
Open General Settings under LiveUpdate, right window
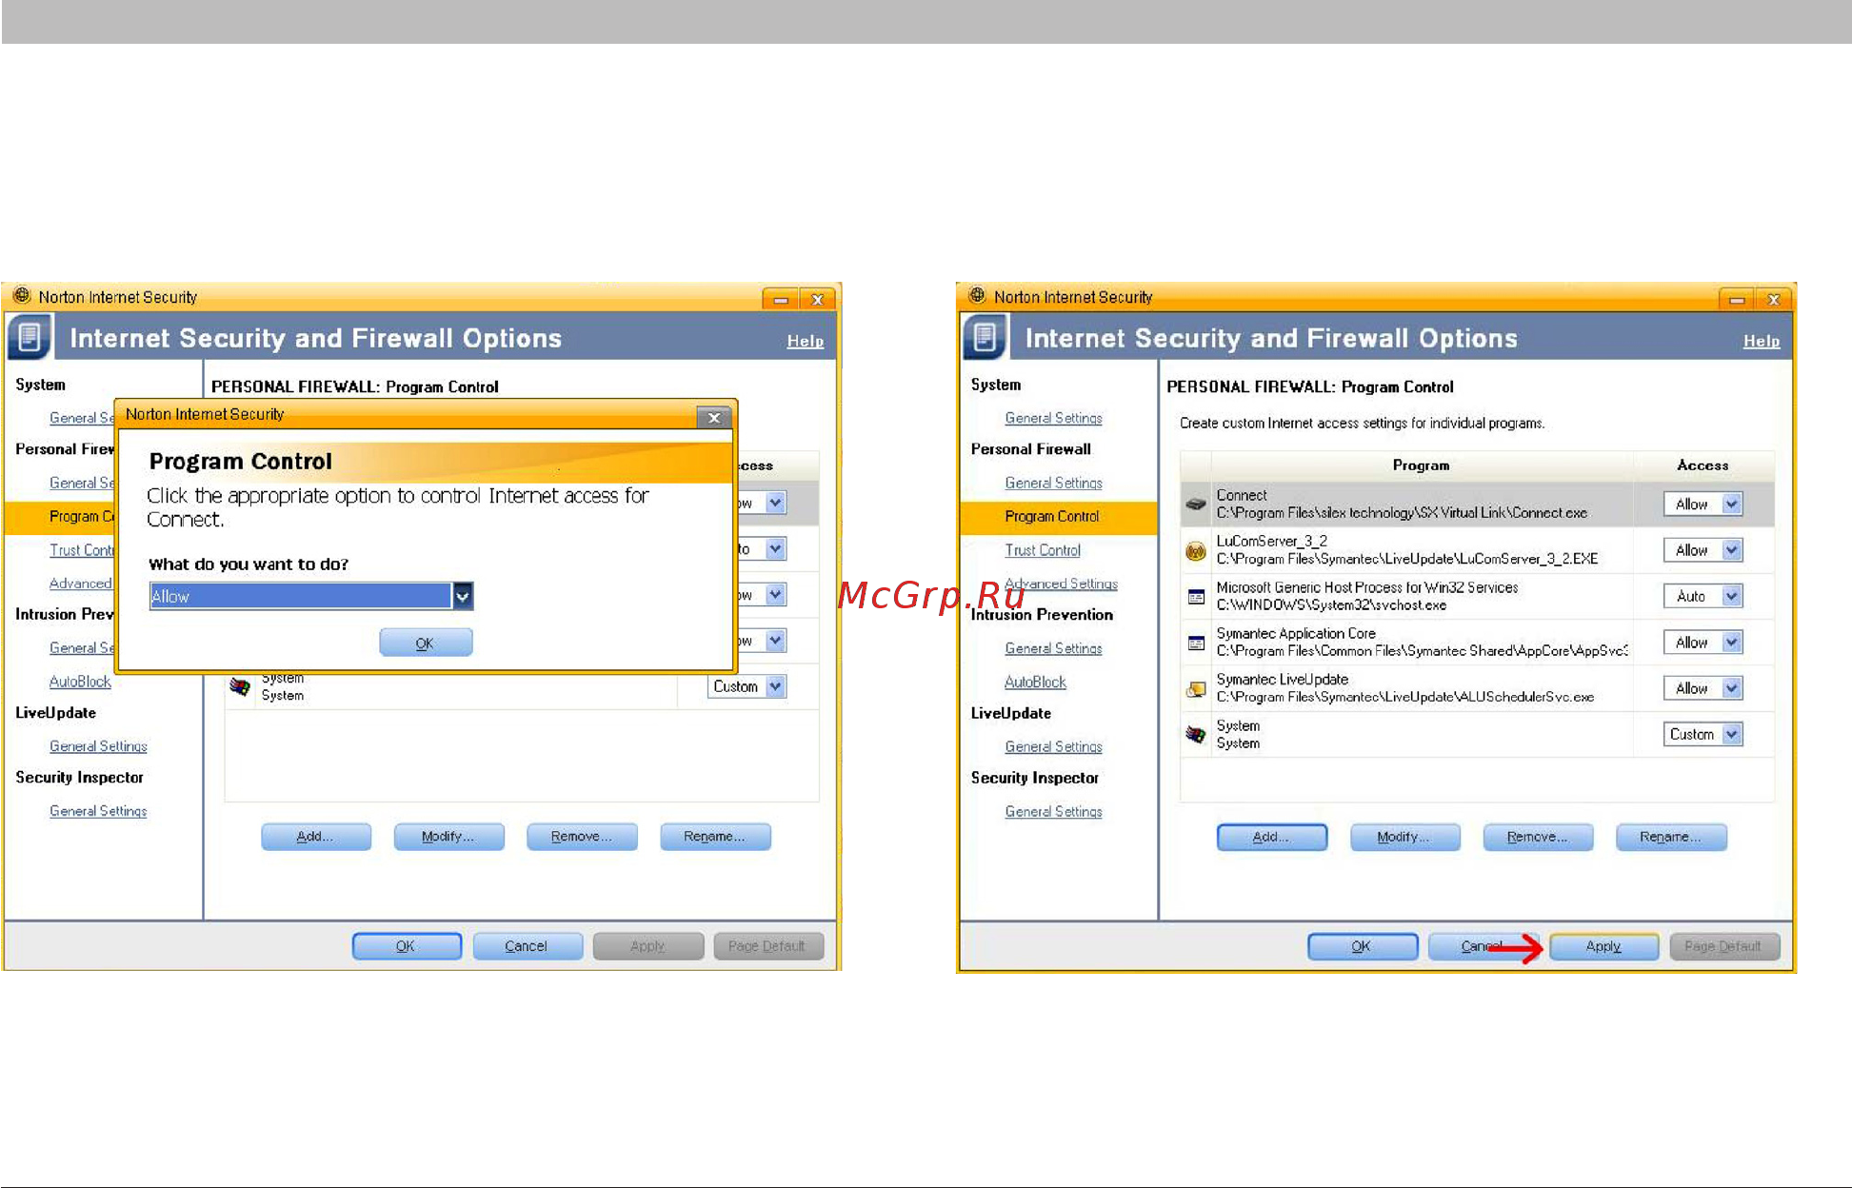click(x=1053, y=746)
